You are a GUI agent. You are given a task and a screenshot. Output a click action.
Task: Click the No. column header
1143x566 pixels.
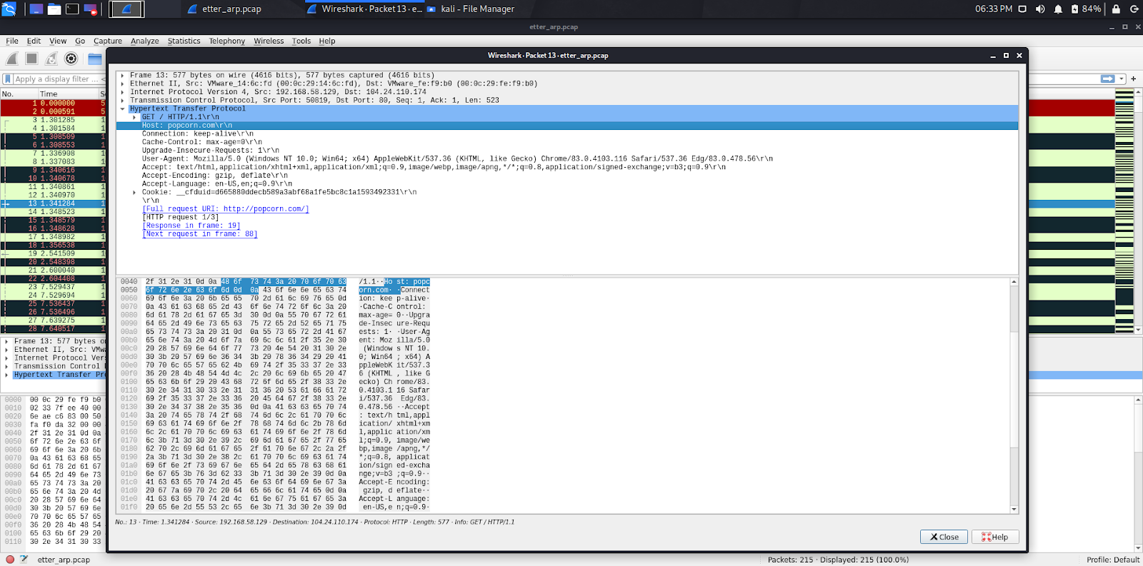[19, 94]
